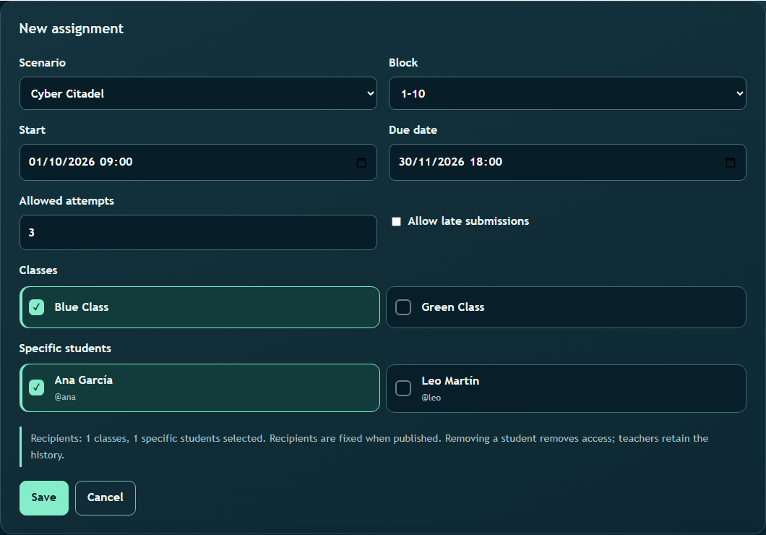Click the @leo username text
Screen dimensions: 766x535
(x=431, y=398)
